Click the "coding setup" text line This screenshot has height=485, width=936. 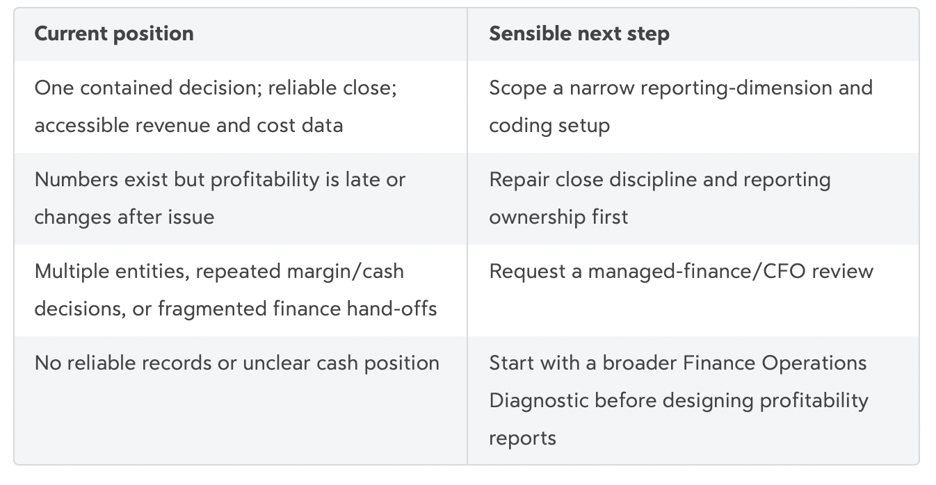(549, 126)
